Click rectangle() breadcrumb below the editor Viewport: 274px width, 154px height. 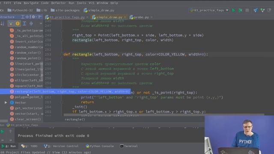(75, 119)
